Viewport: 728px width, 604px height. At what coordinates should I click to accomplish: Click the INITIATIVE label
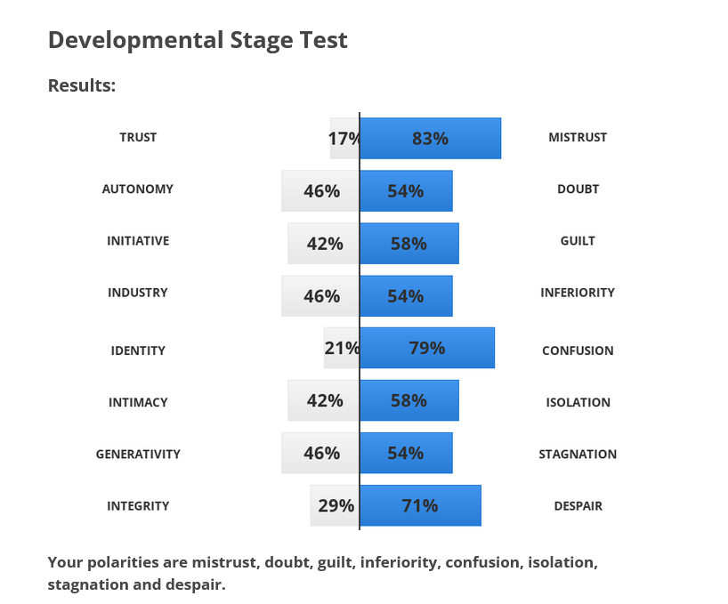click(138, 241)
